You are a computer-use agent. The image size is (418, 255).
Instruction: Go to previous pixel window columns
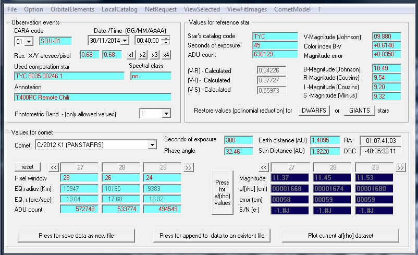tap(54, 167)
